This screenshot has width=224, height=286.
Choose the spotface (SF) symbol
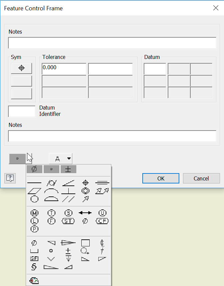tap(34, 258)
